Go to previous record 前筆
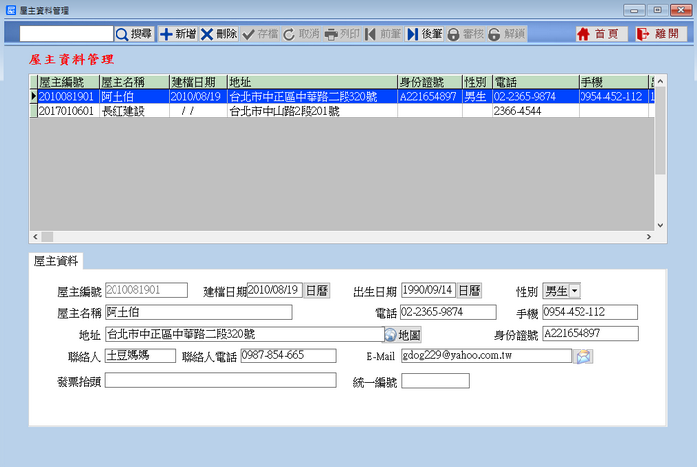The height and width of the screenshot is (467, 697). coord(383,34)
